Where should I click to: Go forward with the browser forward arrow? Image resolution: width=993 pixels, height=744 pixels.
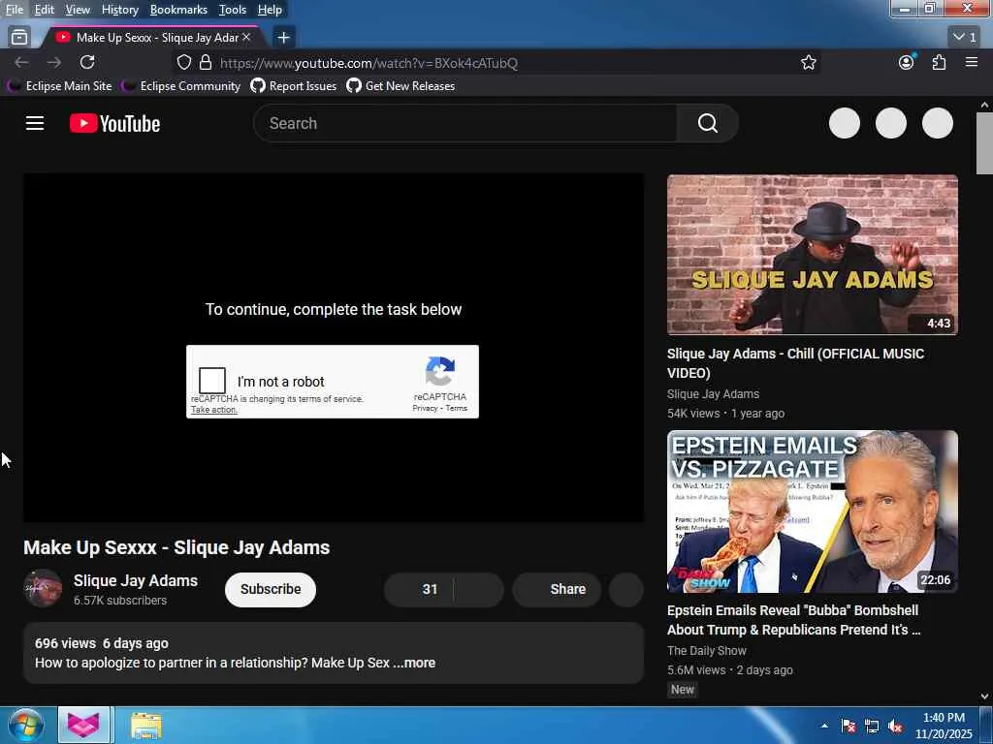click(x=54, y=62)
